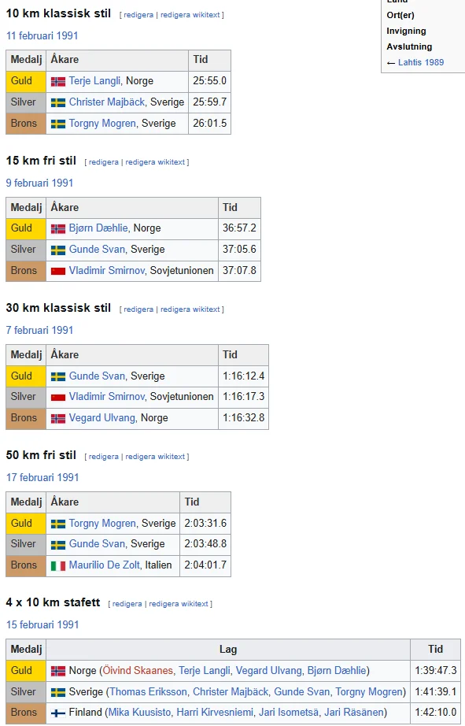Image resolution: width=465 pixels, height=726 pixels.
Task: Click redigera wikitext next to 15 km fri stil
Action: 155,162
